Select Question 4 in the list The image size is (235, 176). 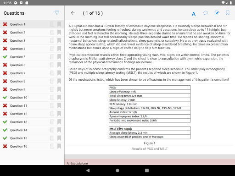32,49
